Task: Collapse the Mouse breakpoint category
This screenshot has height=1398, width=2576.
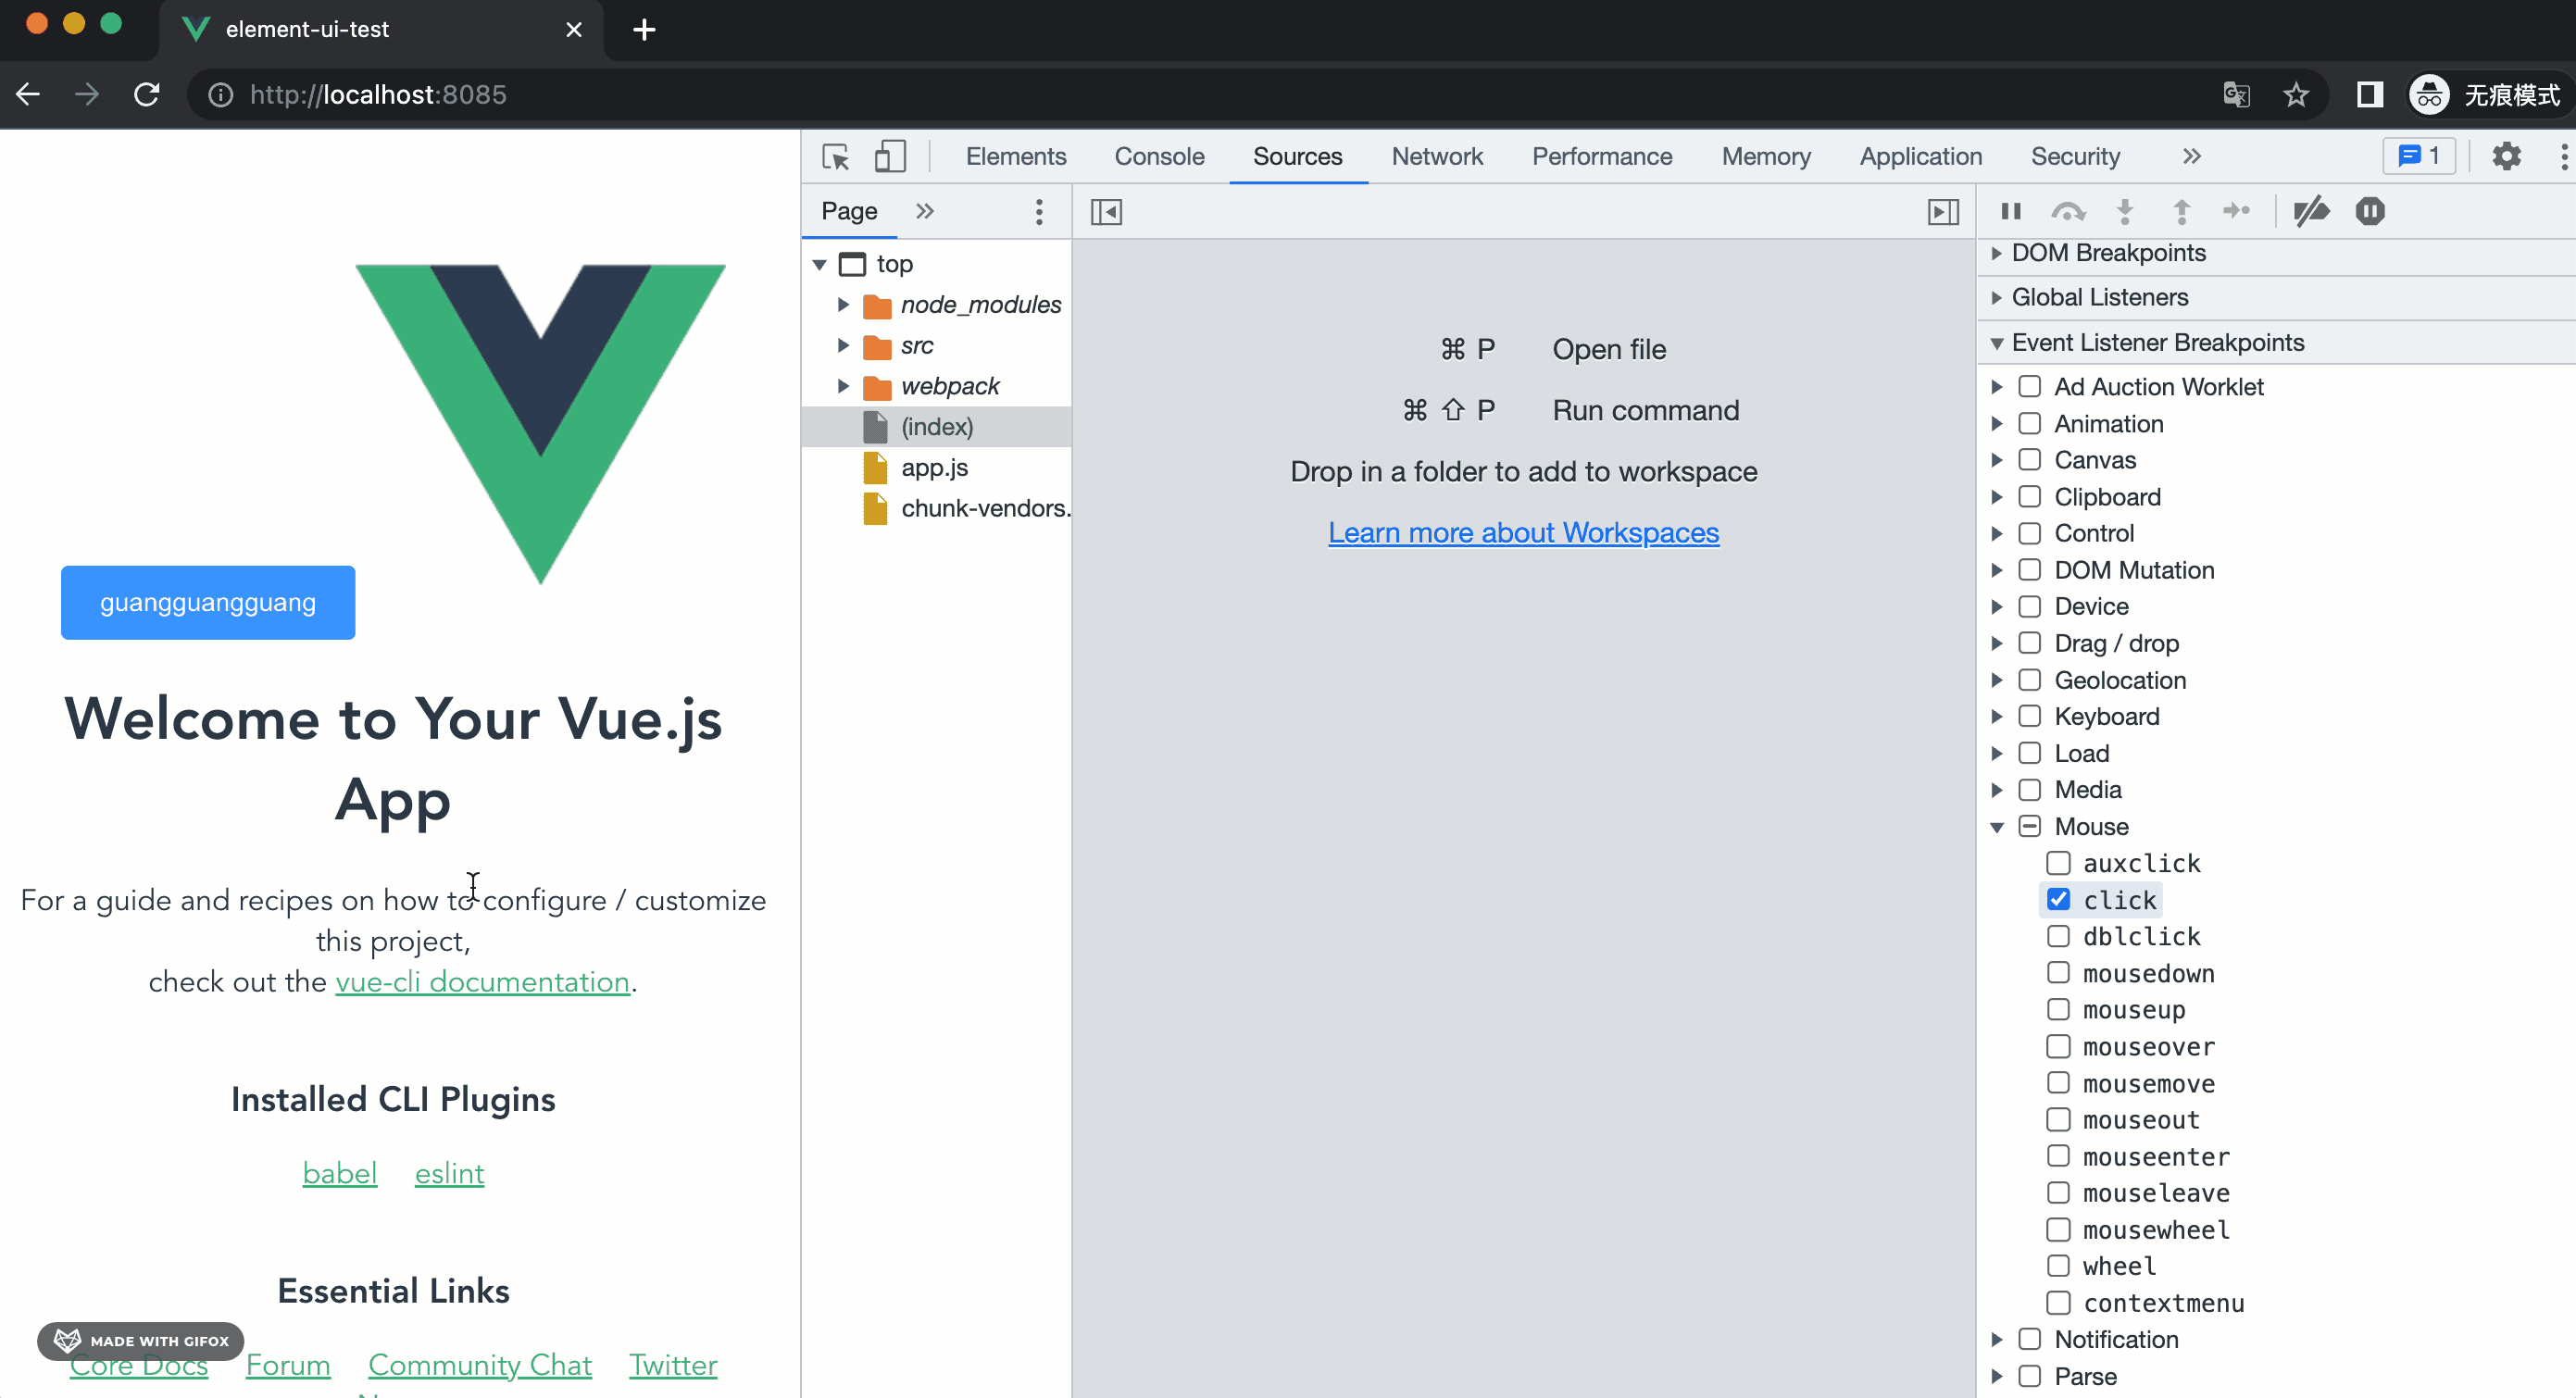Action: click(1997, 827)
